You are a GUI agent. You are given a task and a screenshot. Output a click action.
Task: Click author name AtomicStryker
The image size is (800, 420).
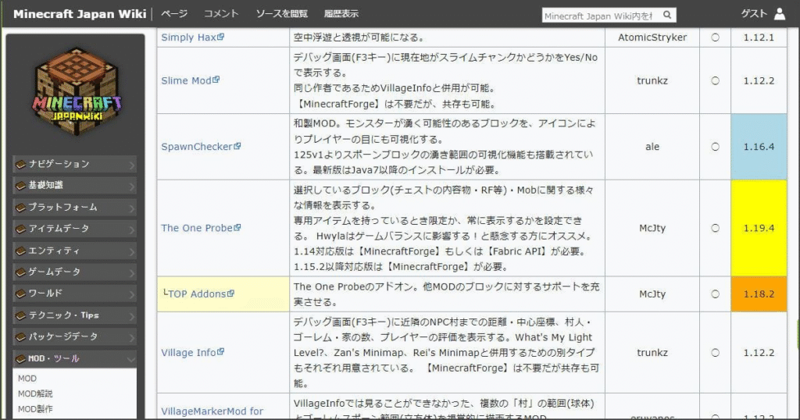click(x=652, y=37)
